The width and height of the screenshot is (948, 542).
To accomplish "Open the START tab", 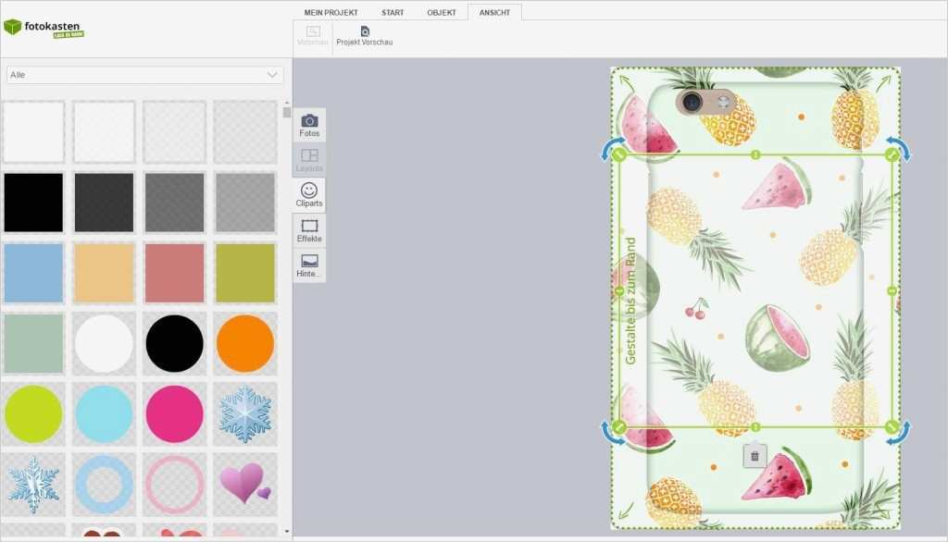I will click(393, 12).
